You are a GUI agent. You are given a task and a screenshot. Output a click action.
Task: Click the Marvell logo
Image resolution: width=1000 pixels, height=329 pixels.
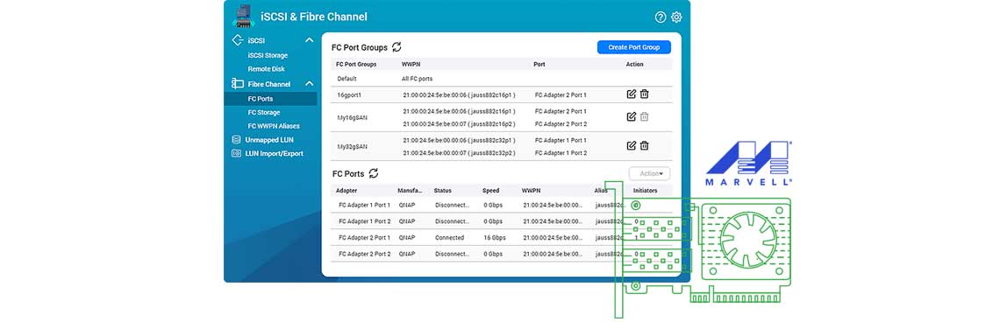pos(749,163)
